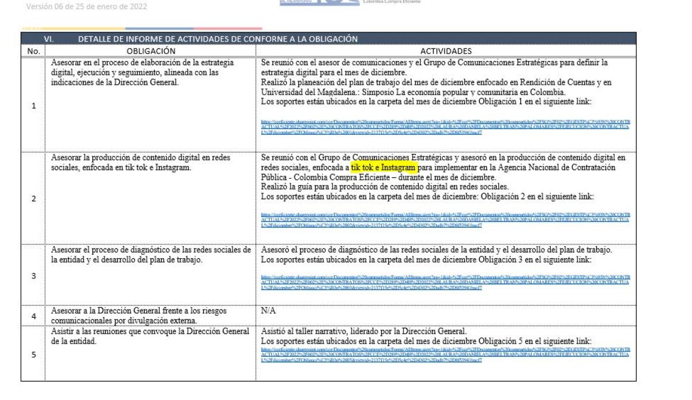Viewport: 692px width, 400px height.
Task: Click the 'ACTIVIDADES' column header
Action: 446,51
